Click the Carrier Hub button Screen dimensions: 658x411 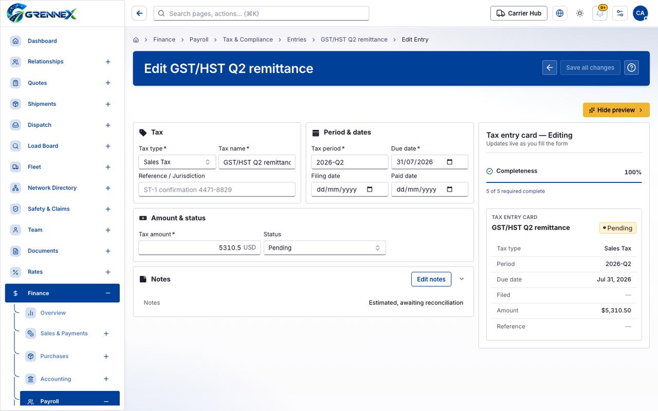(519, 13)
